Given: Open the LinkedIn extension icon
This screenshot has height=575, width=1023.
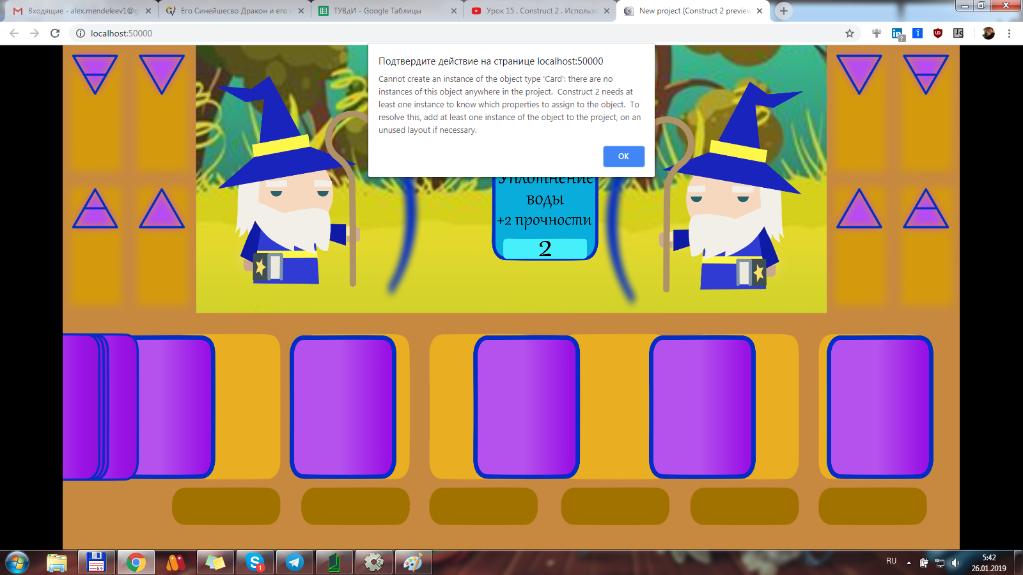Looking at the screenshot, I should coord(897,33).
